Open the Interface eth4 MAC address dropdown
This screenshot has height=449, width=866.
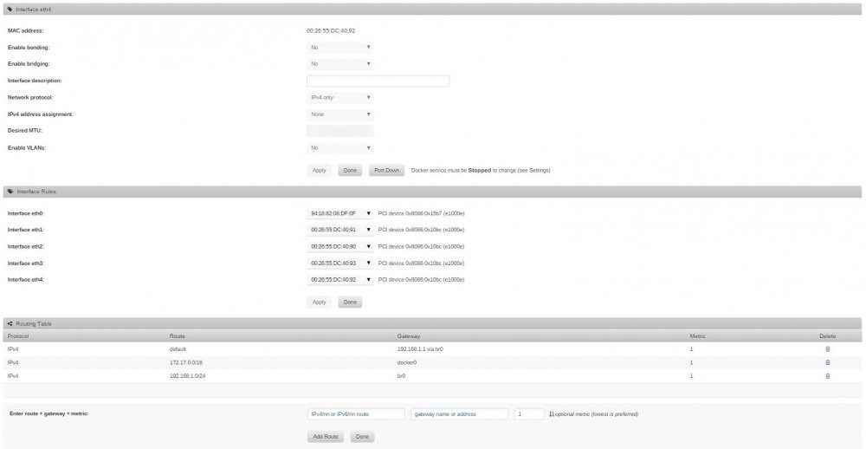(340, 280)
